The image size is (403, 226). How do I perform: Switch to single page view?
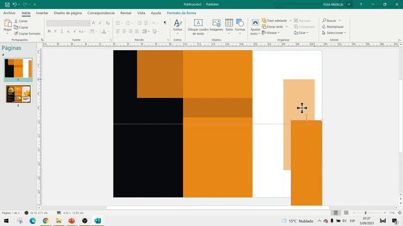(x=336, y=213)
